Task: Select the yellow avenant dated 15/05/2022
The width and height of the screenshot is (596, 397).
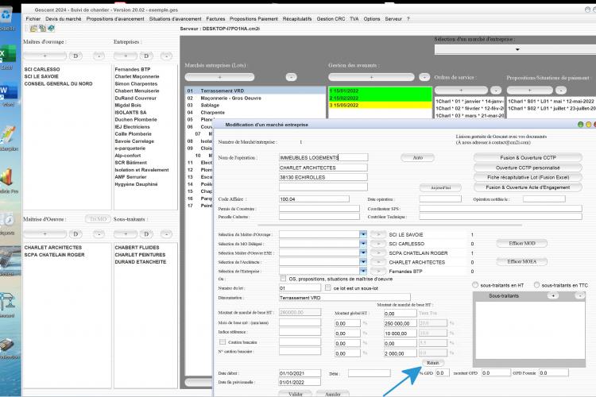Action: pyautogui.click(x=380, y=106)
